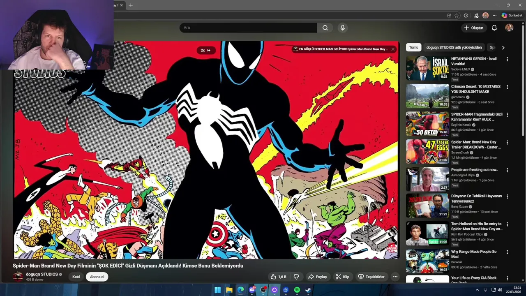Select the Tümü filter chip
The image size is (526, 296).
(x=413, y=47)
